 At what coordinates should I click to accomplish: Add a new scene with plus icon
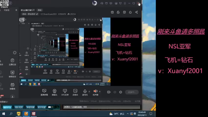point(16,10)
